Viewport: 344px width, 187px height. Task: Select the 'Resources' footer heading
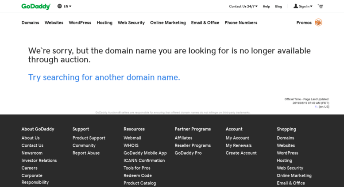click(x=134, y=129)
